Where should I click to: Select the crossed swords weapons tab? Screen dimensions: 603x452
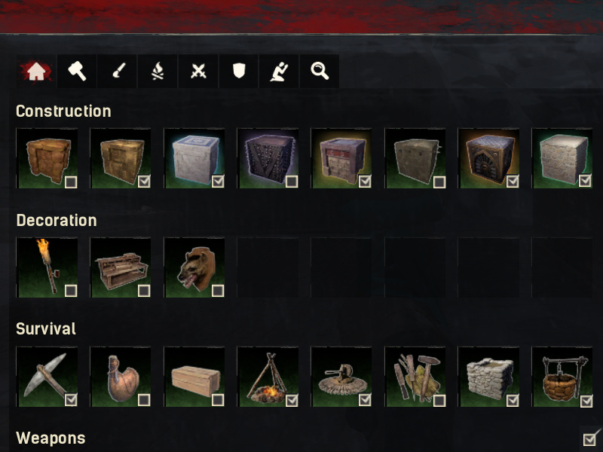point(198,71)
